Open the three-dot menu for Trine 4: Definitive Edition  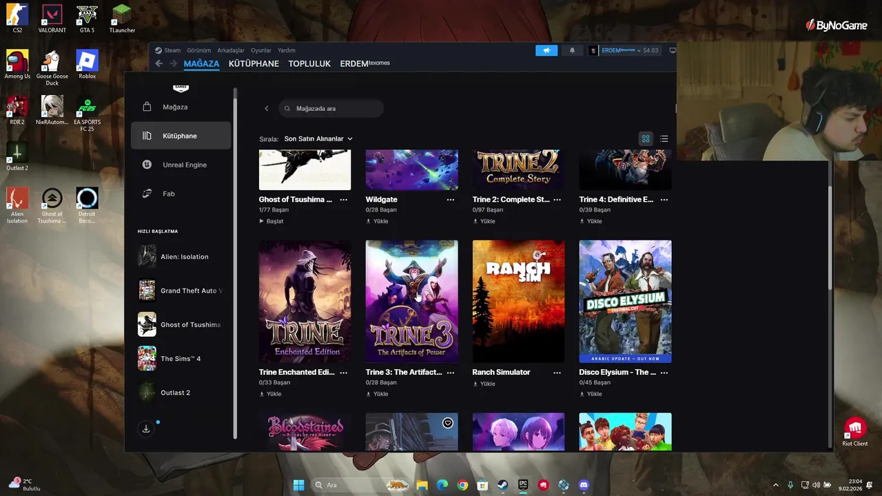point(664,200)
